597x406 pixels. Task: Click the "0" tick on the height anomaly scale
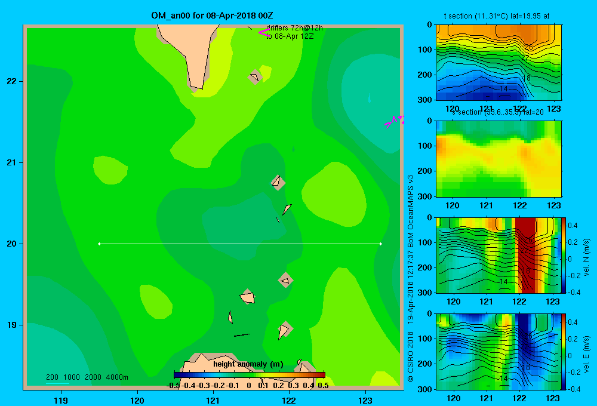[248, 386]
